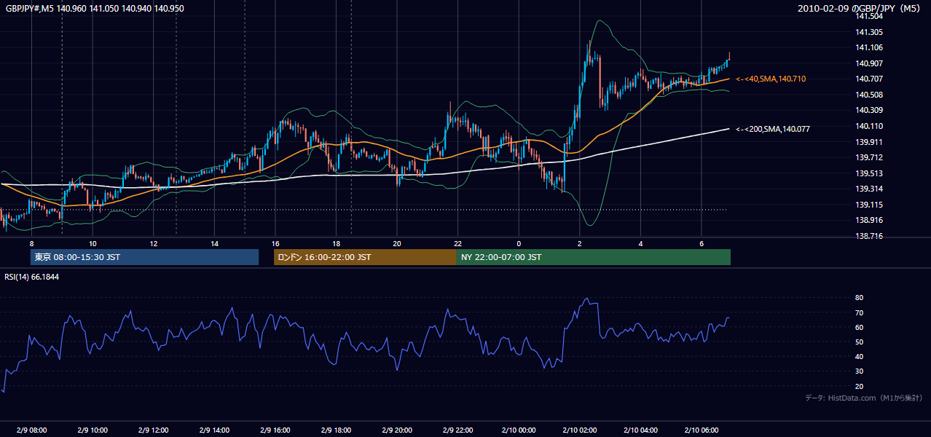Select the NY 22:00-07:00 JST session bar

tap(594, 257)
